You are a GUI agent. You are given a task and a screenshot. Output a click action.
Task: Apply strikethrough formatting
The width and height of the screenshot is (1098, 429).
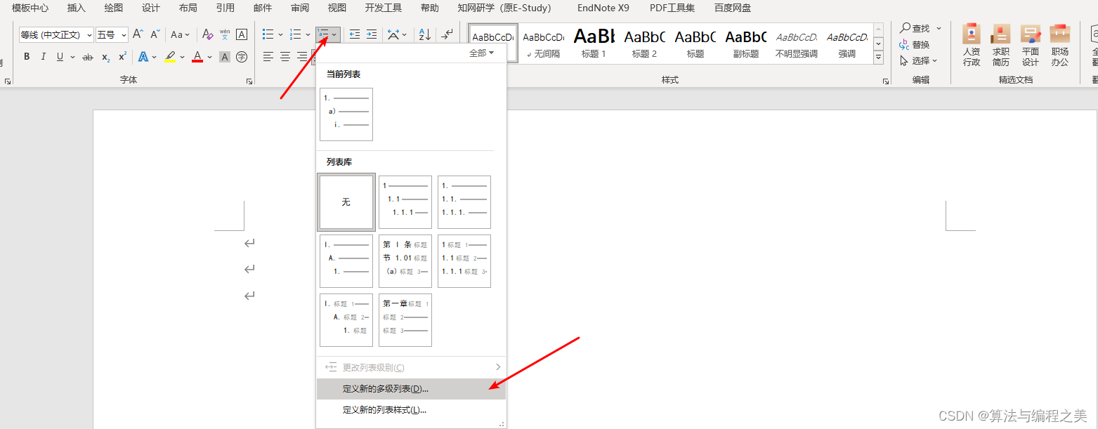coord(88,57)
